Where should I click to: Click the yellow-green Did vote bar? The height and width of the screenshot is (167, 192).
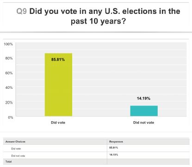[58, 85]
